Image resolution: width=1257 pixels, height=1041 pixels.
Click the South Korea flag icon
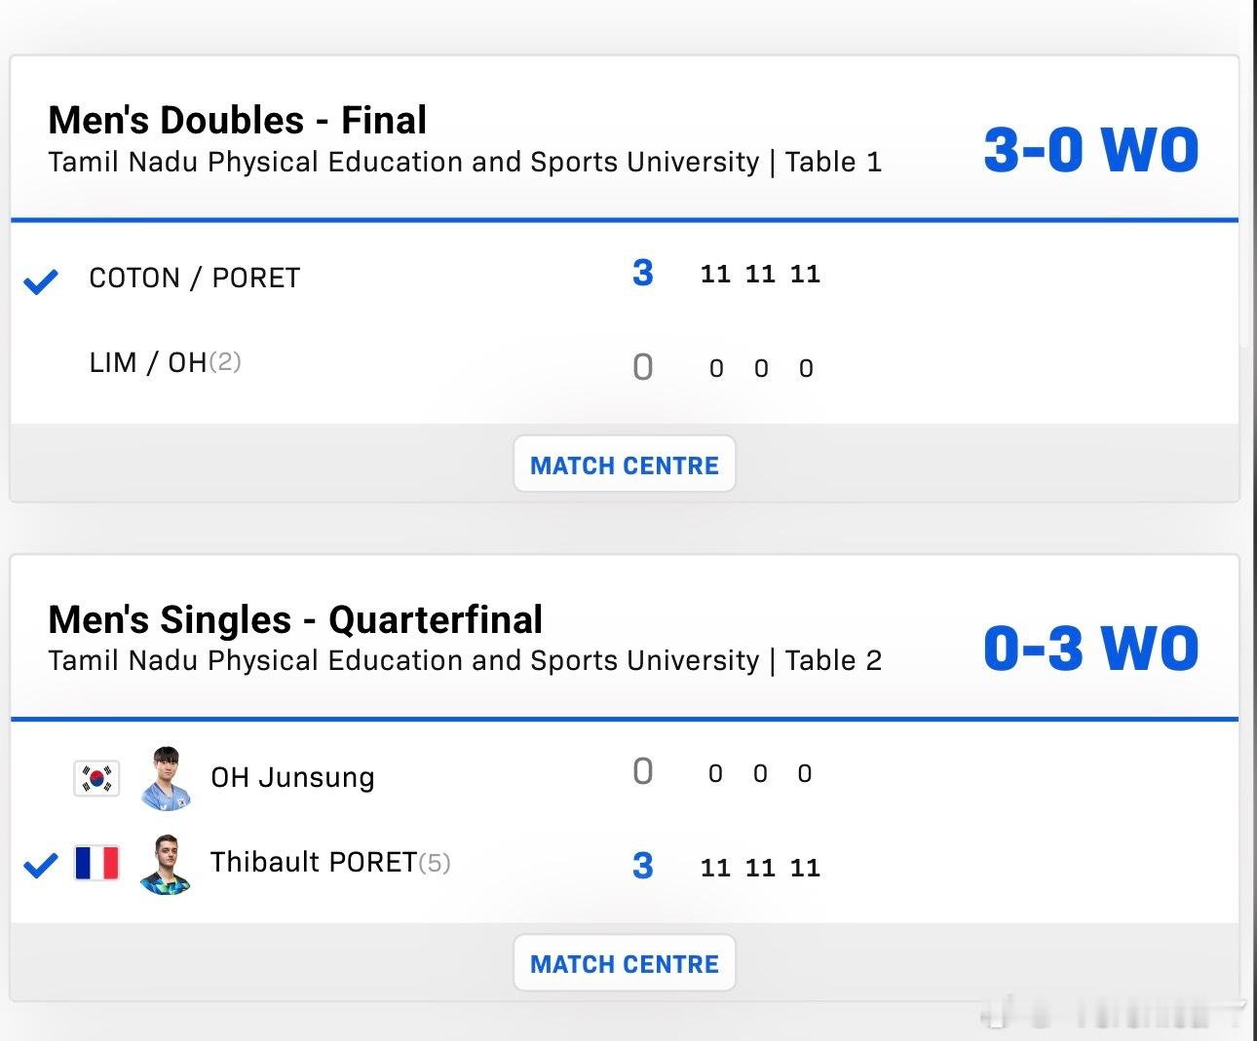click(x=96, y=778)
